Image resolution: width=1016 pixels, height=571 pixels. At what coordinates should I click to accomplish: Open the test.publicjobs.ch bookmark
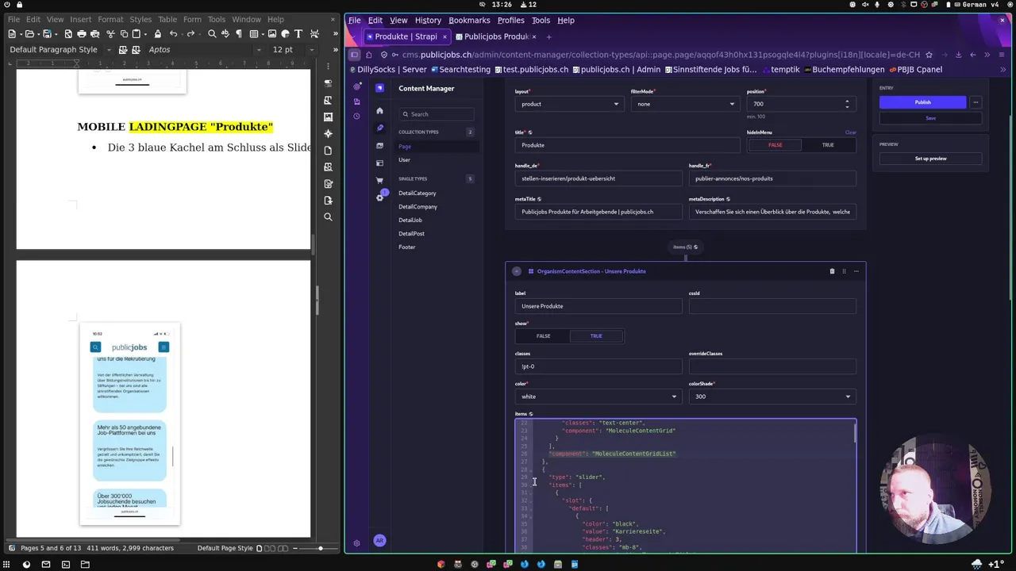tap(532, 69)
